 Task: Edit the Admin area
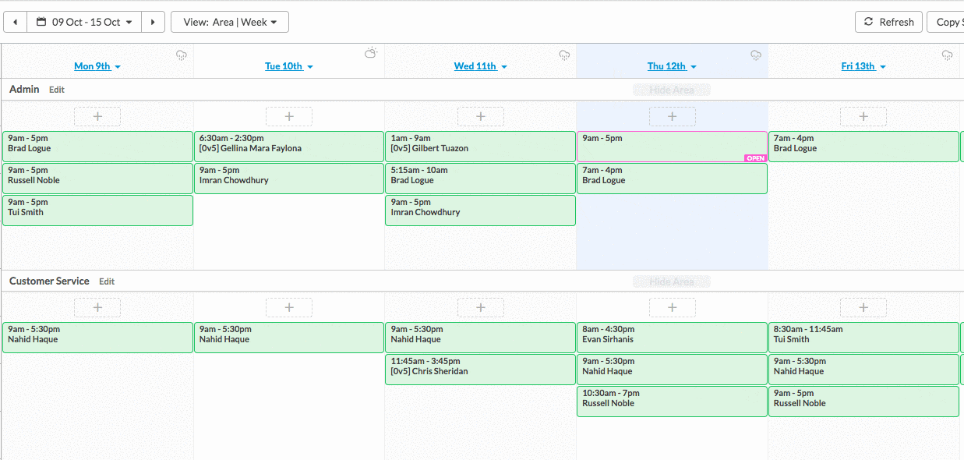[x=57, y=90]
